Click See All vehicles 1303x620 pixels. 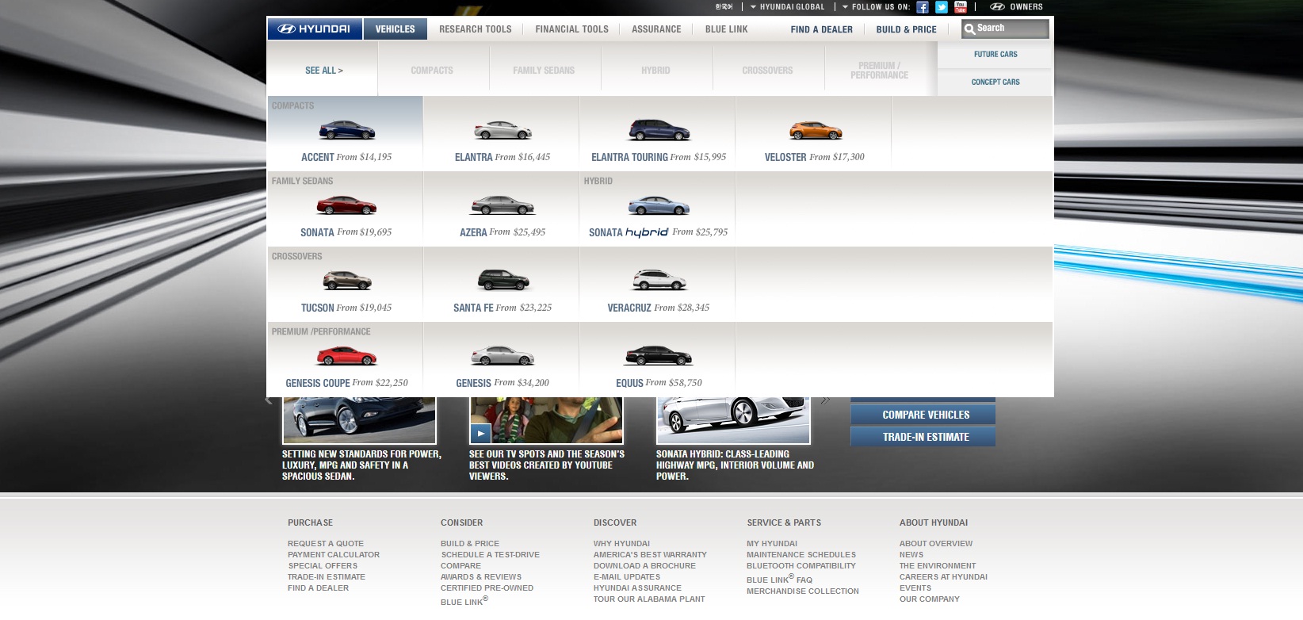(x=323, y=71)
